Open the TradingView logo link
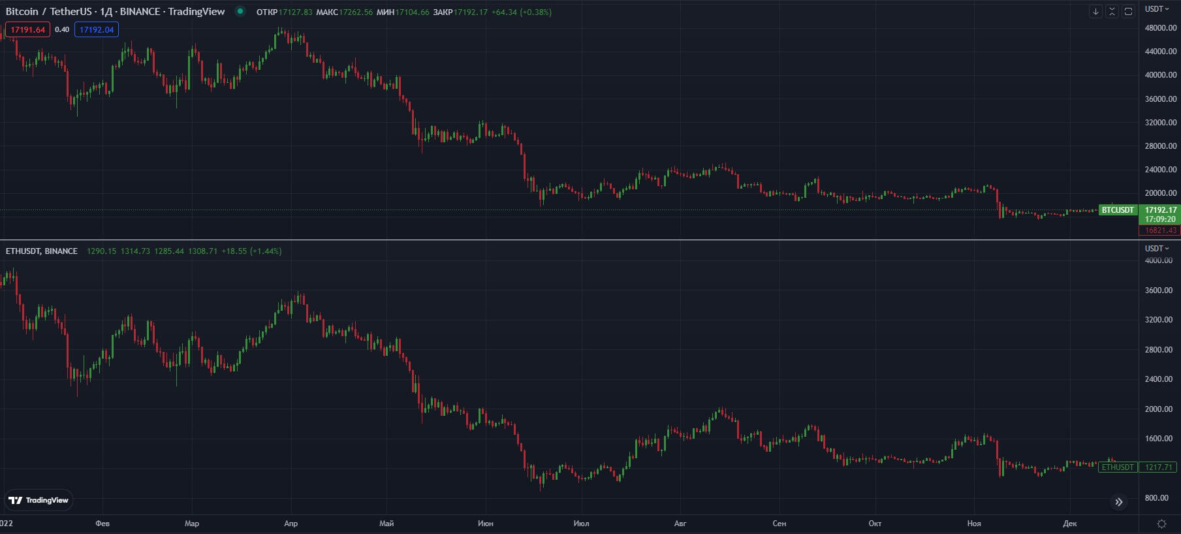1181x534 pixels. point(39,500)
